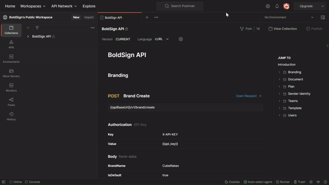Click the Publish button
Image resolution: width=329 pixels, height=185 pixels.
coord(314,29)
